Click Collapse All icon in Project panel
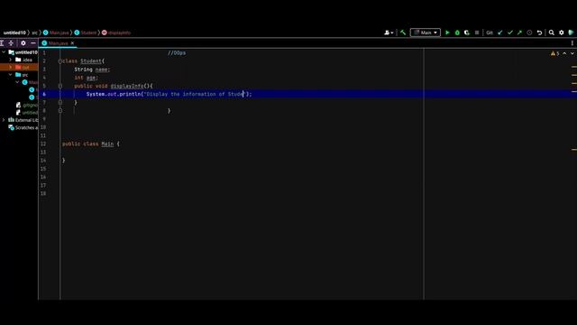This screenshot has height=325, width=577. [x=11, y=43]
